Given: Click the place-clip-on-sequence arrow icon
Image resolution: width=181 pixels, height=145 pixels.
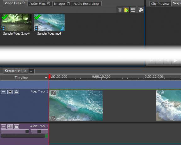Looking at the screenshot, I should pyautogui.click(x=141, y=10).
